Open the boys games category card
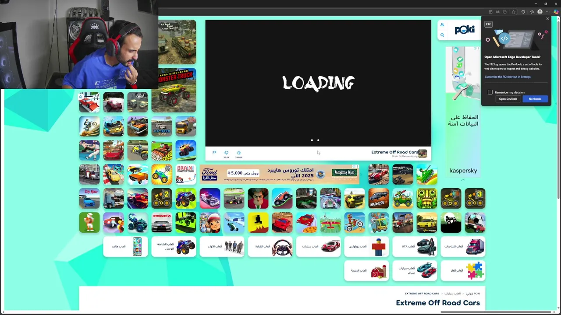 [x=222, y=246]
